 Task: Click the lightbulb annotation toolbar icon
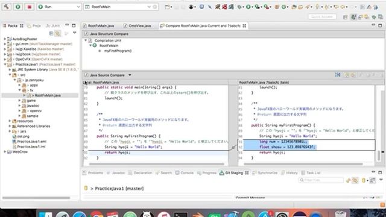[x=318, y=7]
